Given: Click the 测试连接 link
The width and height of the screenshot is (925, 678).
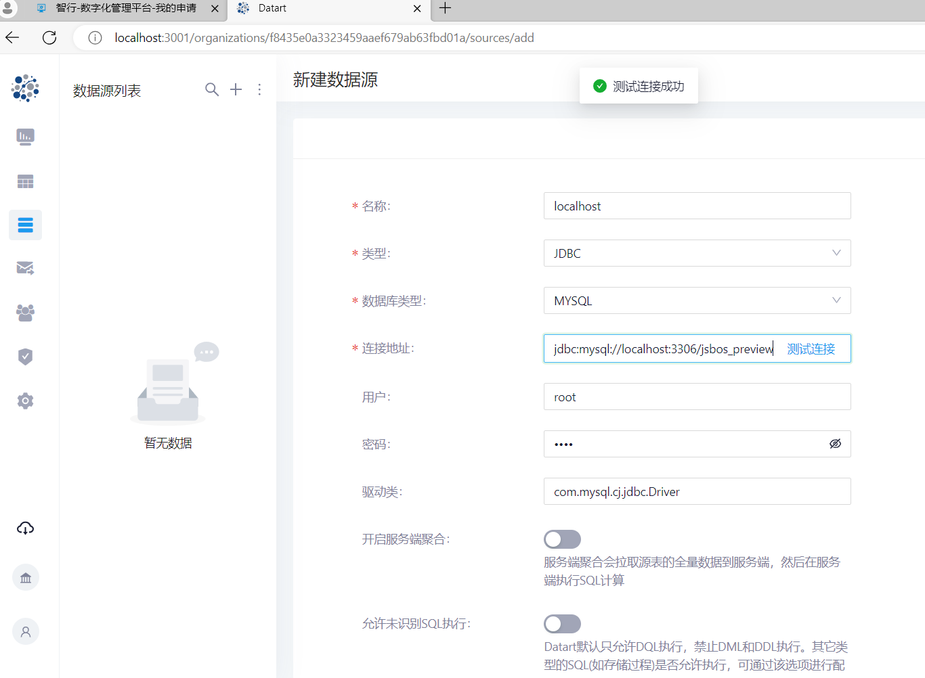Looking at the screenshot, I should tap(811, 349).
